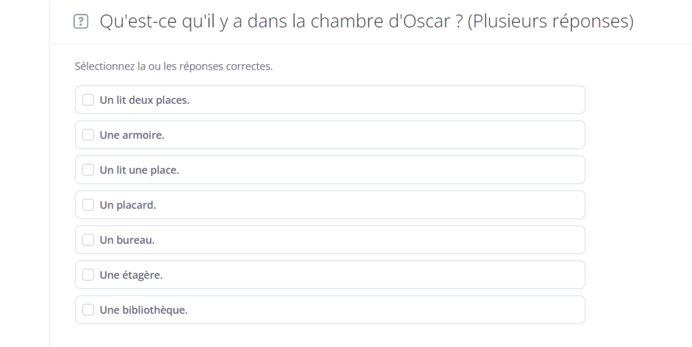This screenshot has width=692, height=347.
Task: Tick the checkbox for 'Un lit deux places.'
Action: point(89,100)
